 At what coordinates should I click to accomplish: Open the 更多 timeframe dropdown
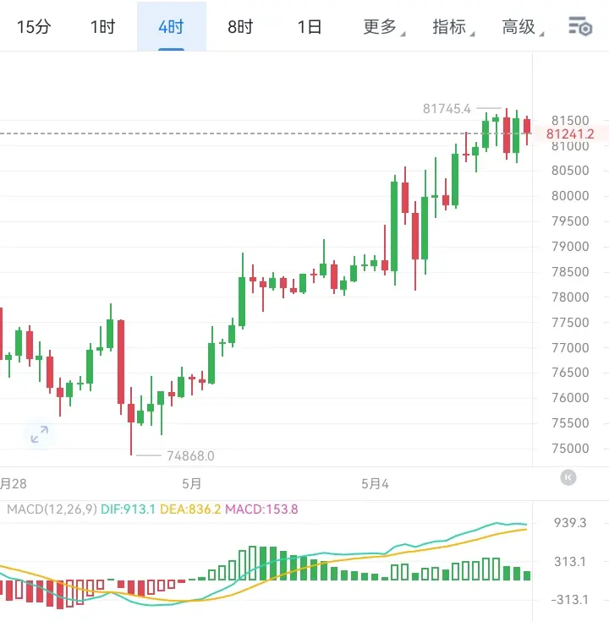pyautogui.click(x=383, y=26)
